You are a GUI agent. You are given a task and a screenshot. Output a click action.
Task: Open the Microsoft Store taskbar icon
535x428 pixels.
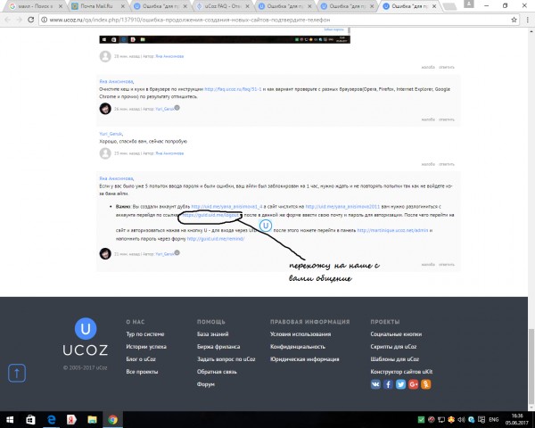(x=30, y=419)
